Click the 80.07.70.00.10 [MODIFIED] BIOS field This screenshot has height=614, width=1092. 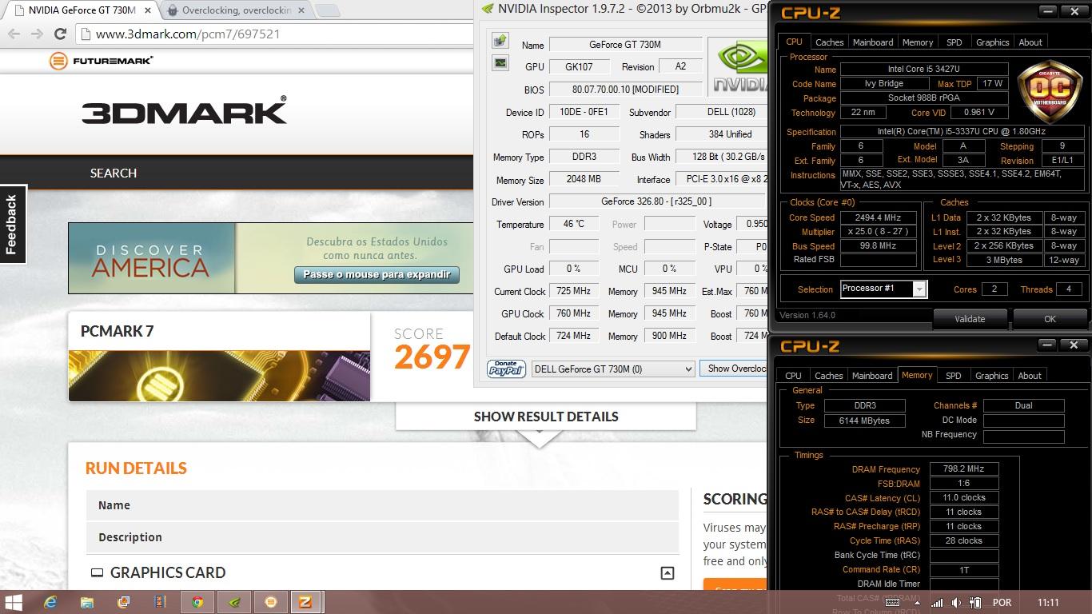click(625, 90)
